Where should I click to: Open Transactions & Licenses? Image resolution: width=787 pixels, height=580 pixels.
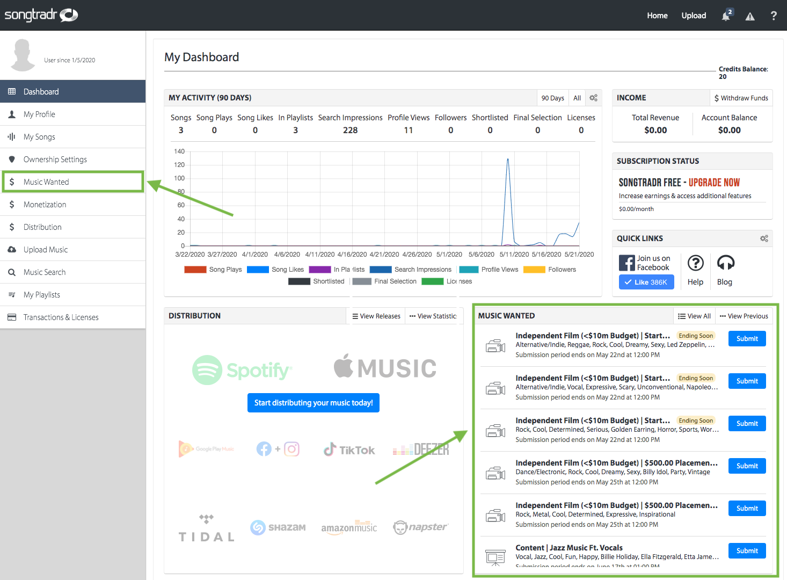72,317
